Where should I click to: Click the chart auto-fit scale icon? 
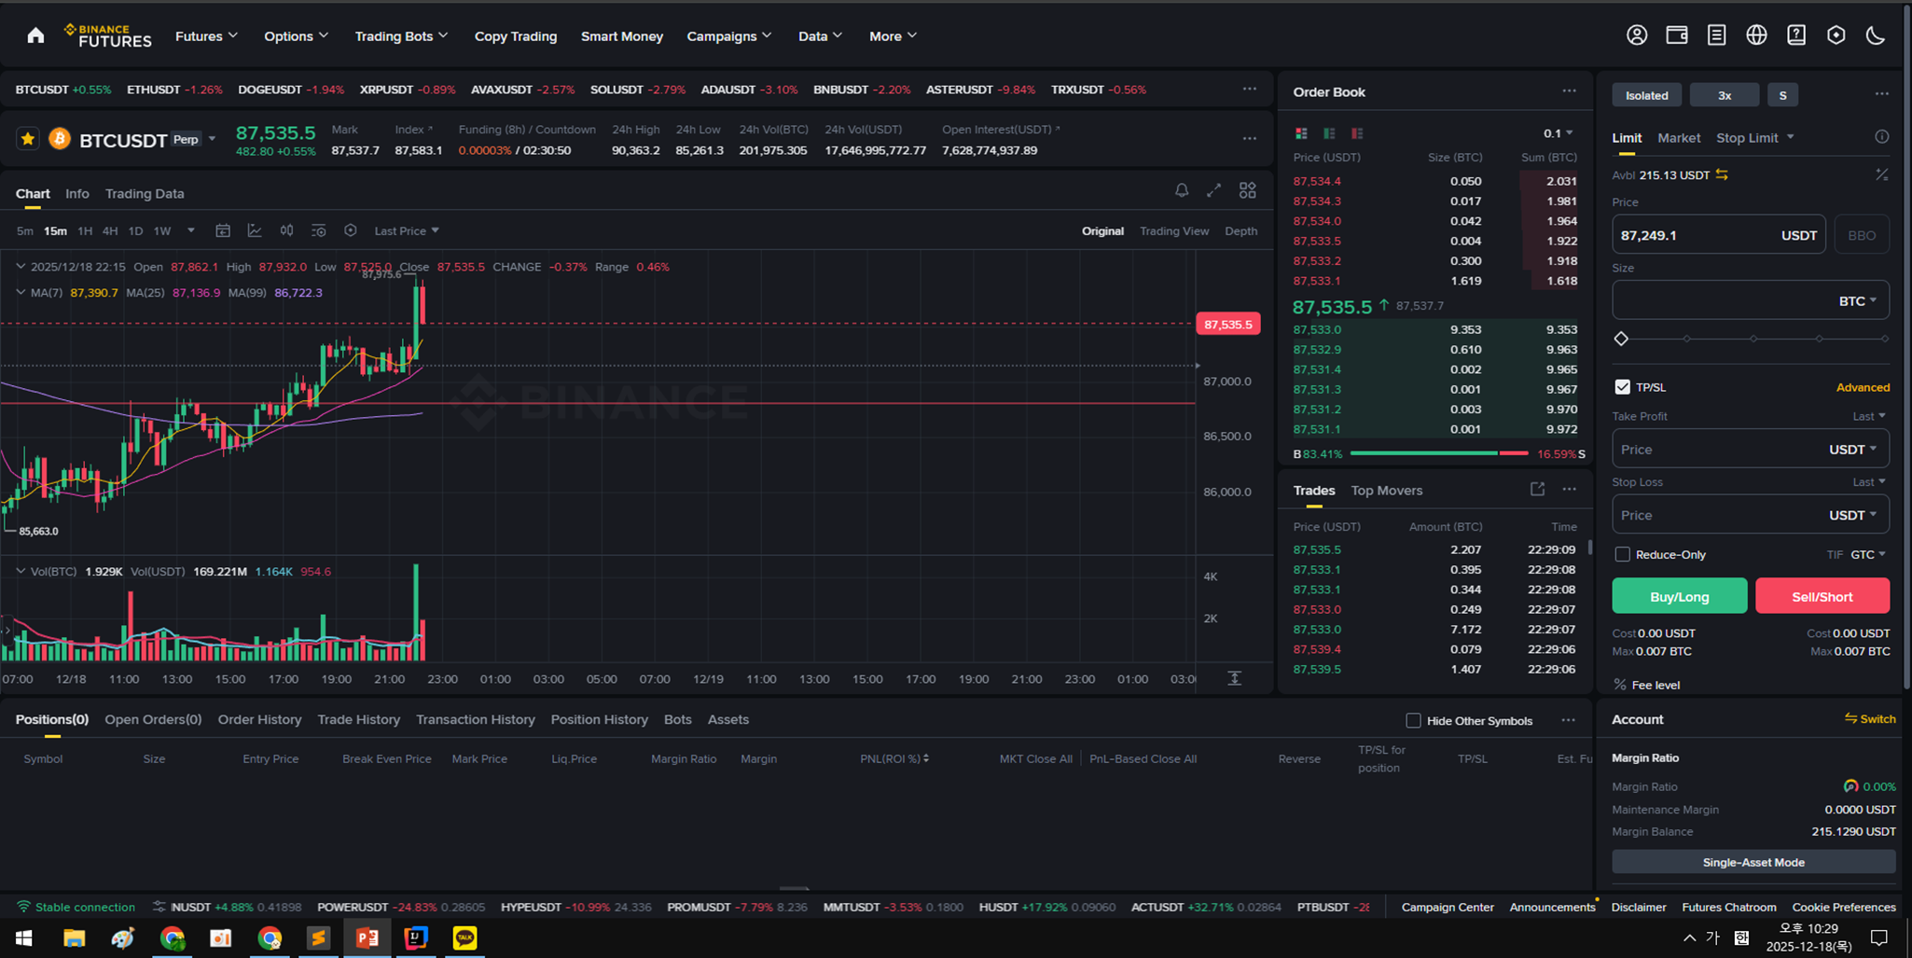point(1234,678)
